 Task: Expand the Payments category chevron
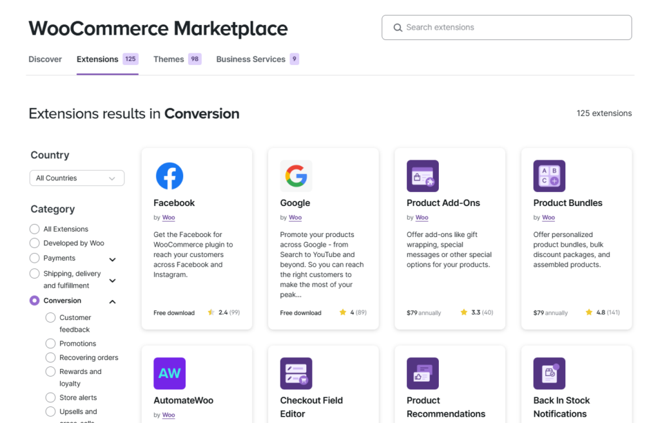(112, 259)
